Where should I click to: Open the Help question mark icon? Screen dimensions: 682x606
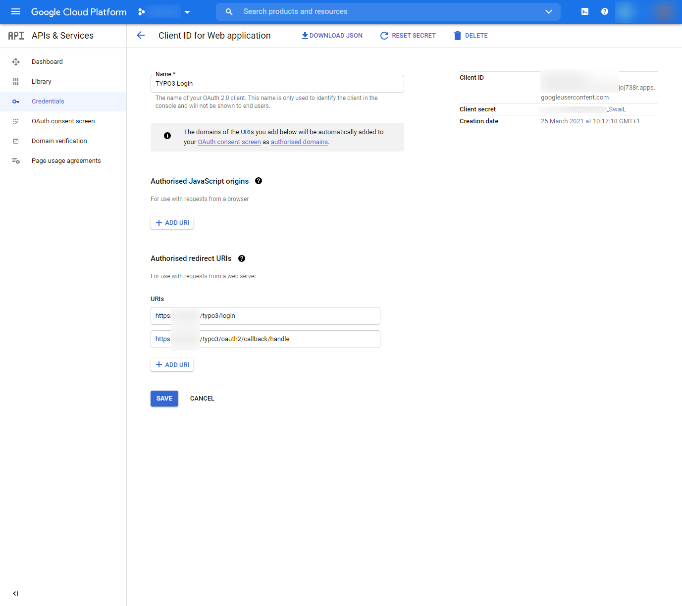point(605,11)
